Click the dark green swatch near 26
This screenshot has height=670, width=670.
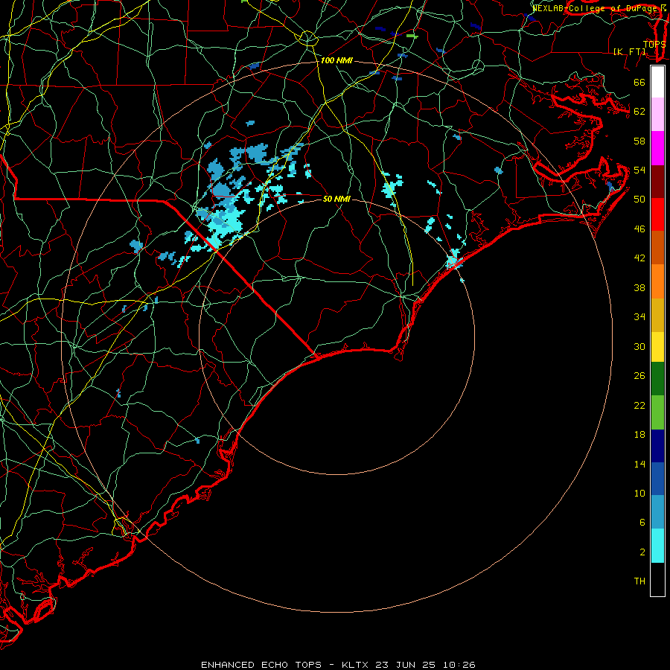657,379
